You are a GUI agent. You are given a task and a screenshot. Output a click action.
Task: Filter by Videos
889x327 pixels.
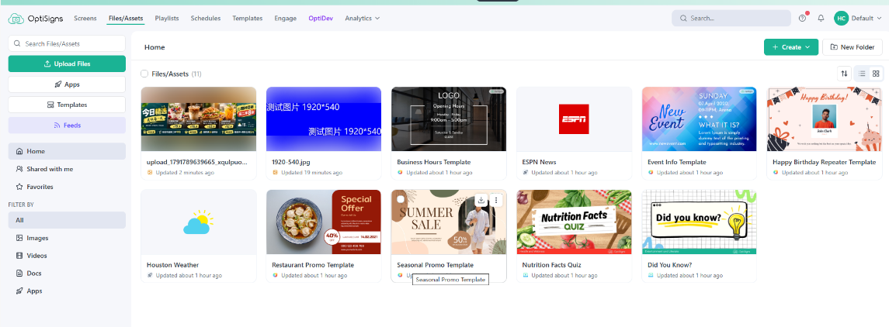pos(67,256)
